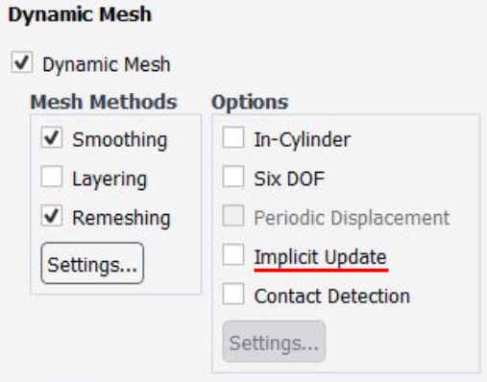Check the Contact Detection box
Viewport: 487px width, 382px height.
[x=233, y=294]
